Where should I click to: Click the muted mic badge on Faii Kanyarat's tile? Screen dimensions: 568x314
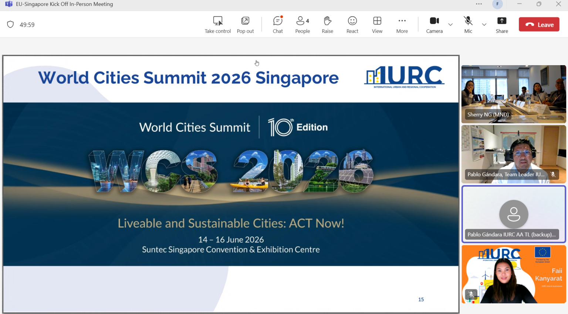pos(470,294)
